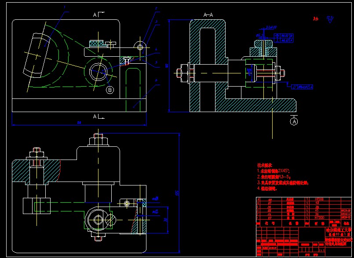Viewport: 354px width, 258px height.
Task: Click the A-A section view label
Action: pyautogui.click(x=208, y=15)
